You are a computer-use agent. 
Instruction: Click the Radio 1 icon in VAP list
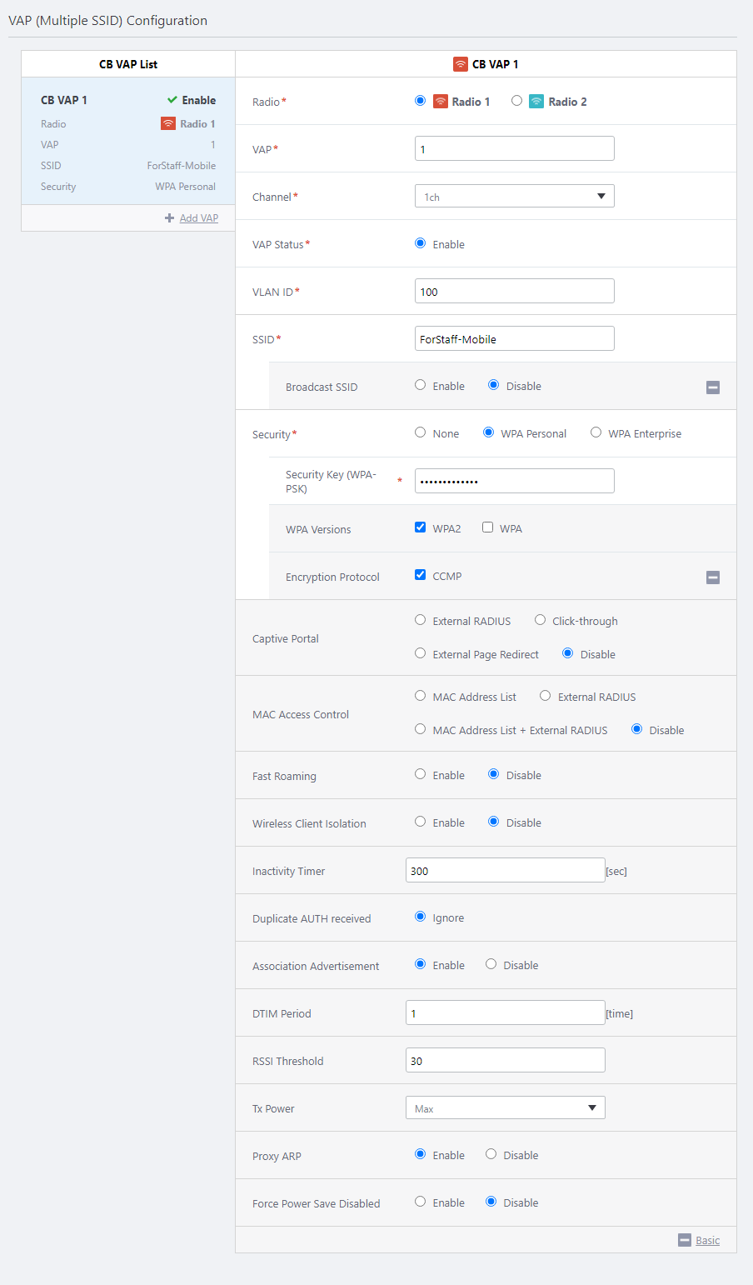(x=168, y=123)
